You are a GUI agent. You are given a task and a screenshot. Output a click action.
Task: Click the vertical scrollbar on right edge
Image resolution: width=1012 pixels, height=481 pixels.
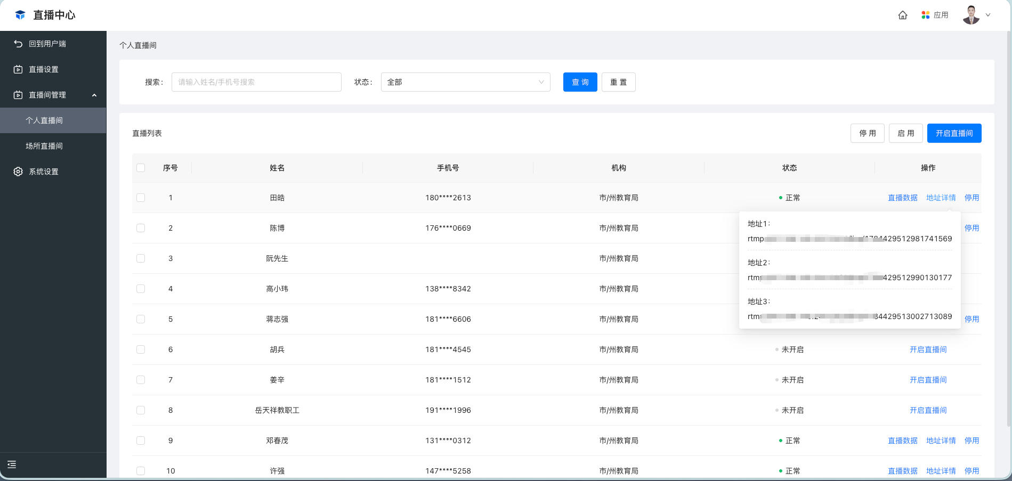click(1009, 213)
